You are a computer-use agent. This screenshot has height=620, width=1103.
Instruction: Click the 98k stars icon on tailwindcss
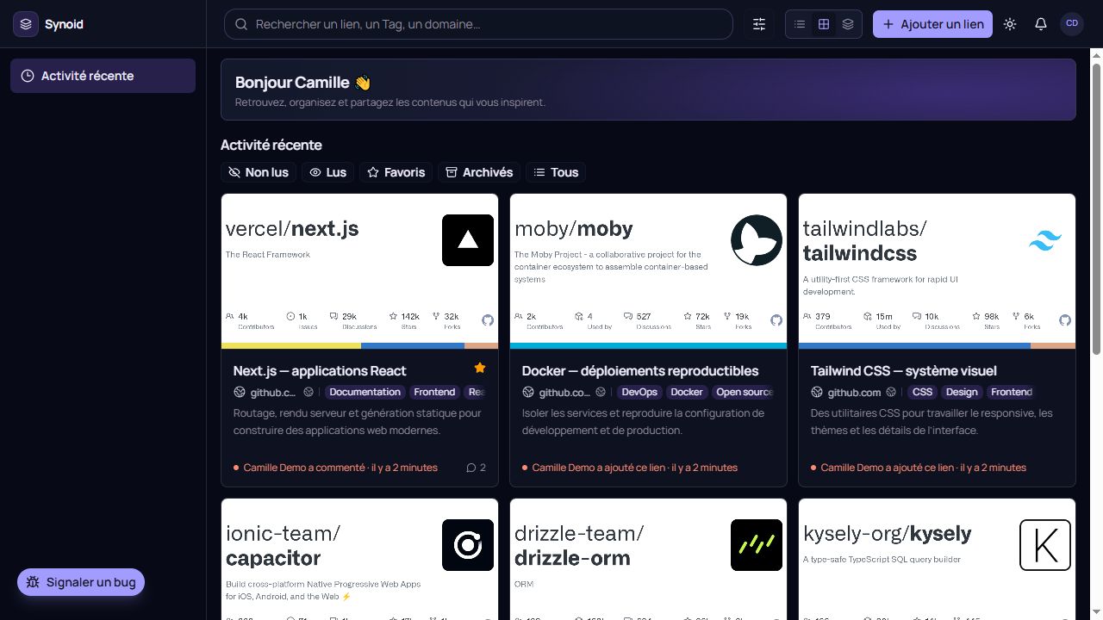tap(976, 317)
